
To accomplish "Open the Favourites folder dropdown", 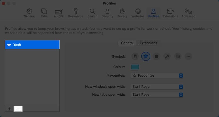I will point(157,76).
